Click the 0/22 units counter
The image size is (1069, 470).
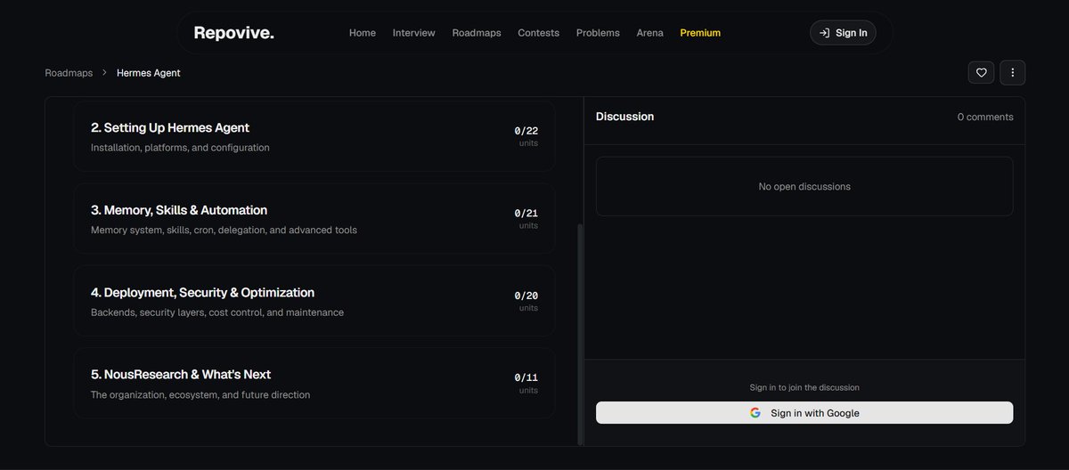(x=526, y=135)
